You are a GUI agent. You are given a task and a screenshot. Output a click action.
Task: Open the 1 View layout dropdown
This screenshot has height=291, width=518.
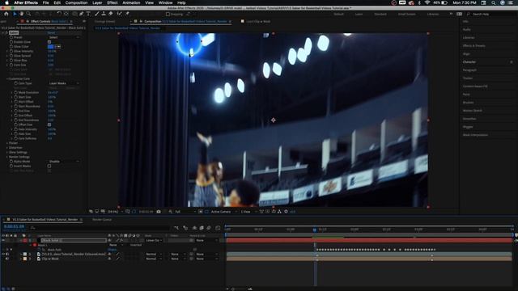[248, 212]
